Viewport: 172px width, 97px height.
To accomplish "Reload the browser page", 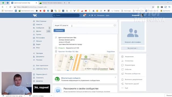I will tap(10, 7).
